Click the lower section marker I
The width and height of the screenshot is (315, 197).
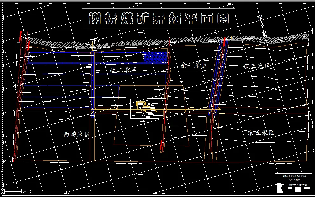[x=140, y=172]
